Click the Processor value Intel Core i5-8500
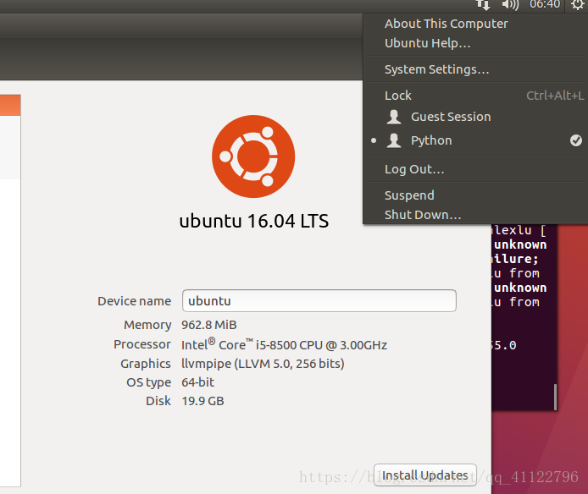This screenshot has width=588, height=494. [x=284, y=344]
